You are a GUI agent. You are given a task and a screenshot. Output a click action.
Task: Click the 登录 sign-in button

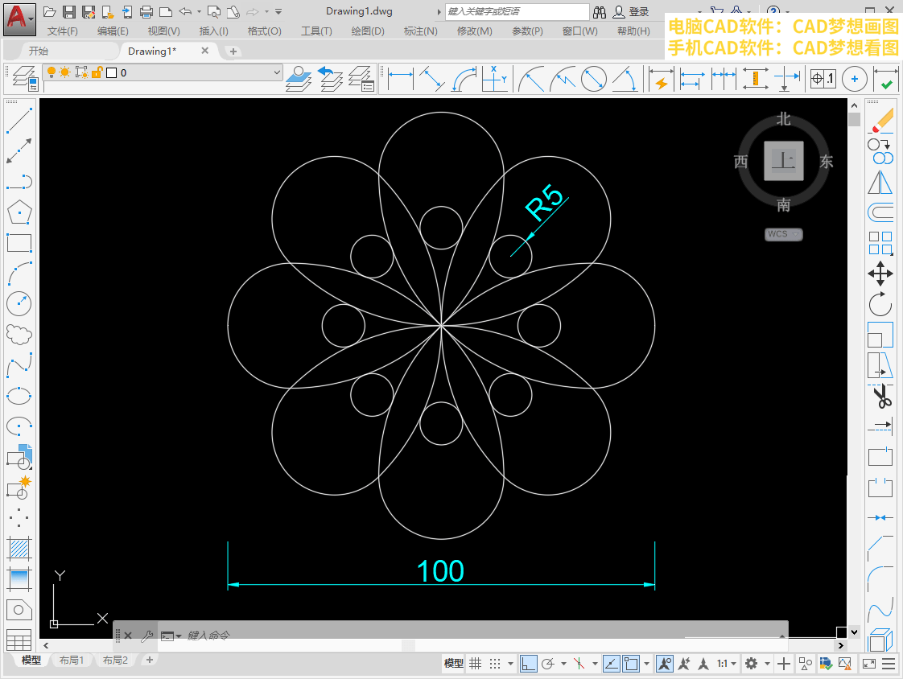click(x=631, y=11)
